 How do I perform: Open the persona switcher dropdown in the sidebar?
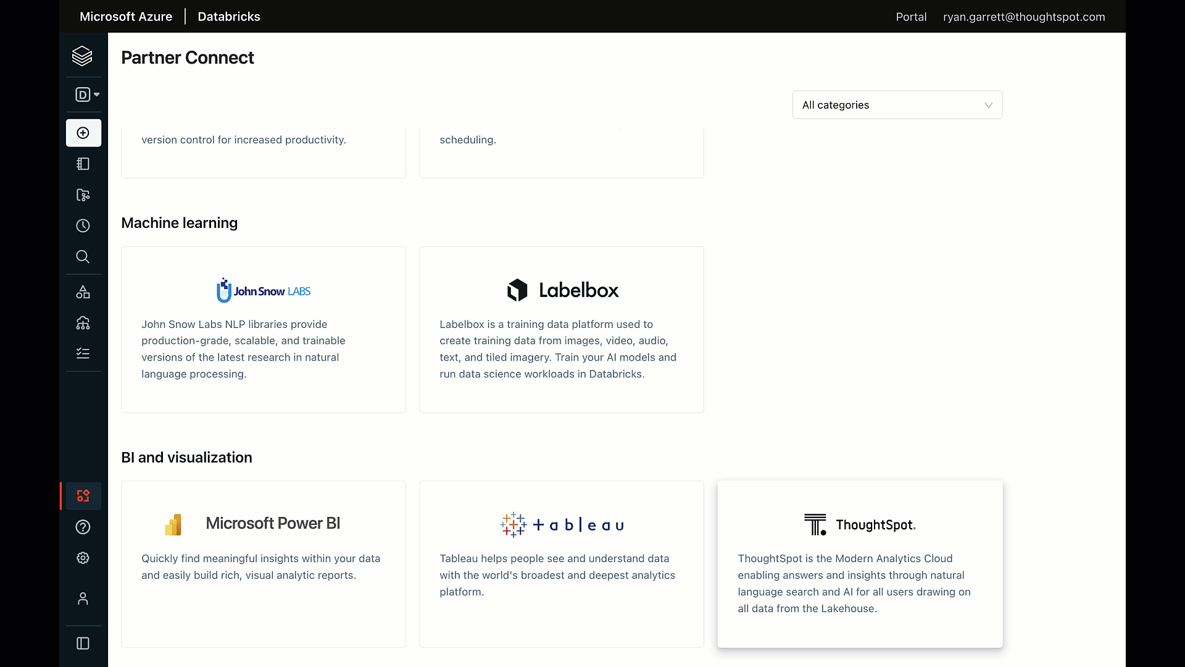[x=86, y=94]
